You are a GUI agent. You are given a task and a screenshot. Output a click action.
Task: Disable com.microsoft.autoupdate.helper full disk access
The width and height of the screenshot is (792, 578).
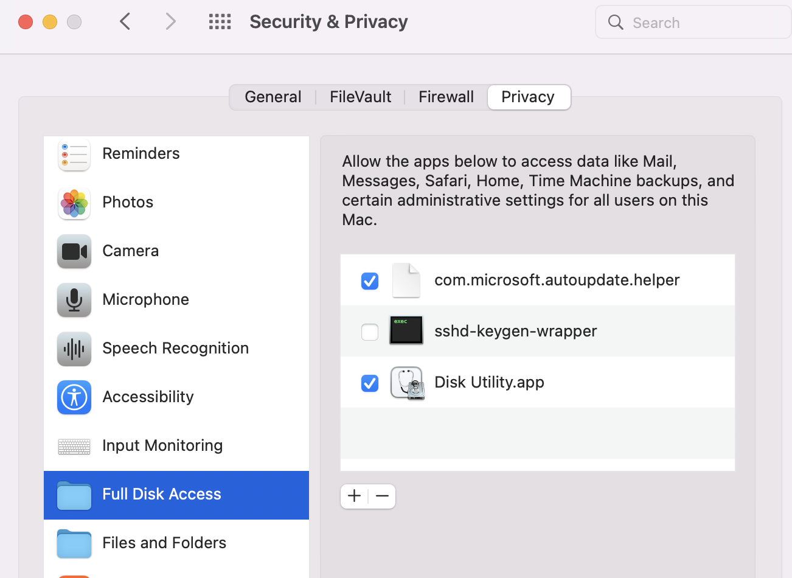(370, 281)
